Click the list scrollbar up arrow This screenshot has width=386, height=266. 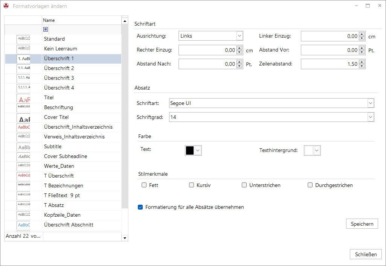click(x=125, y=21)
